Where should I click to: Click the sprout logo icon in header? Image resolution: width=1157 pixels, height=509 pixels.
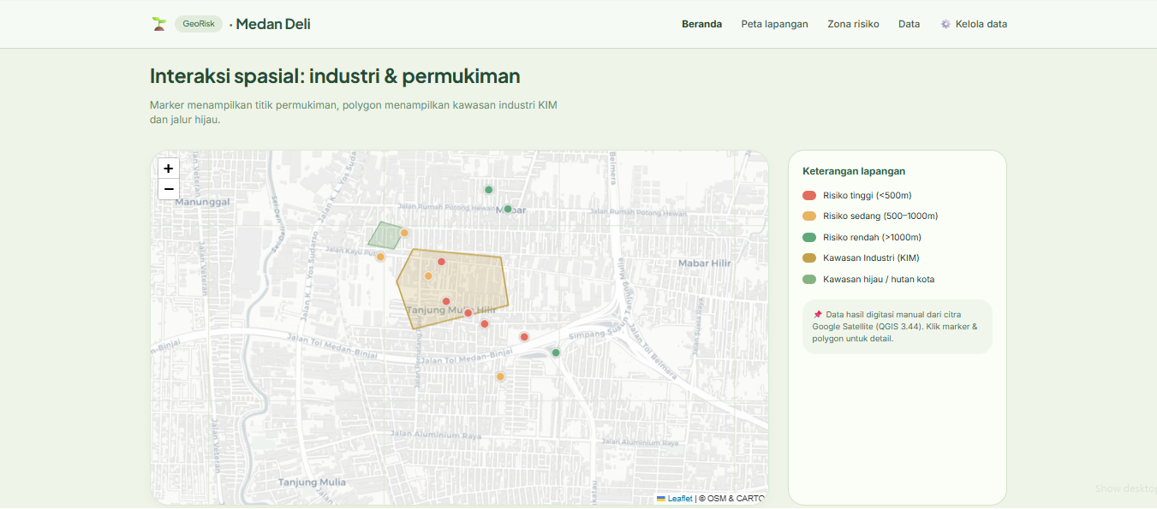click(158, 24)
